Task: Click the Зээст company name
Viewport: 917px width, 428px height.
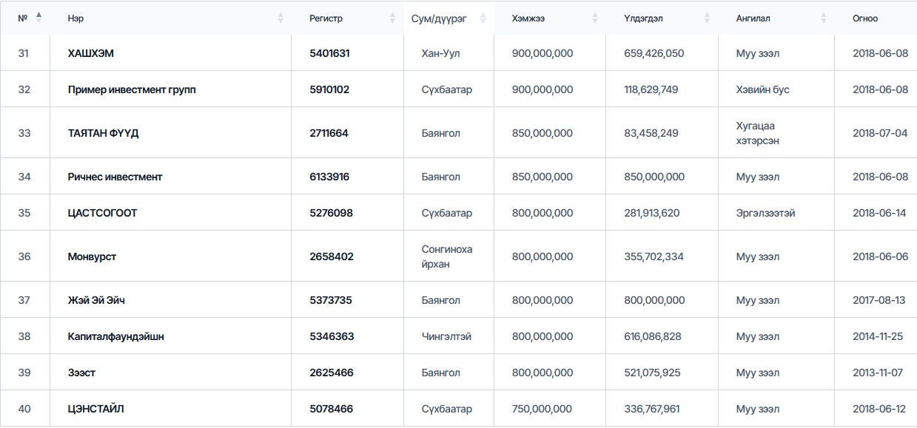Action: (81, 373)
